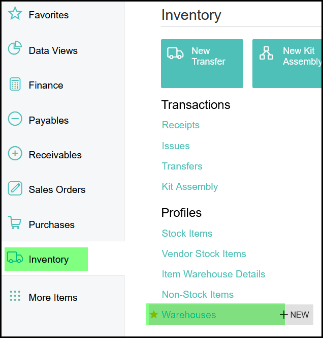Screen dimensions: 323x338
Task: Click the Sales Orders pencil icon
Action: point(15,189)
